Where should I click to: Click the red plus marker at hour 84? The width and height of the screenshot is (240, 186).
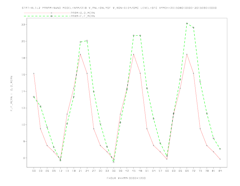pyautogui.click(x=220, y=159)
